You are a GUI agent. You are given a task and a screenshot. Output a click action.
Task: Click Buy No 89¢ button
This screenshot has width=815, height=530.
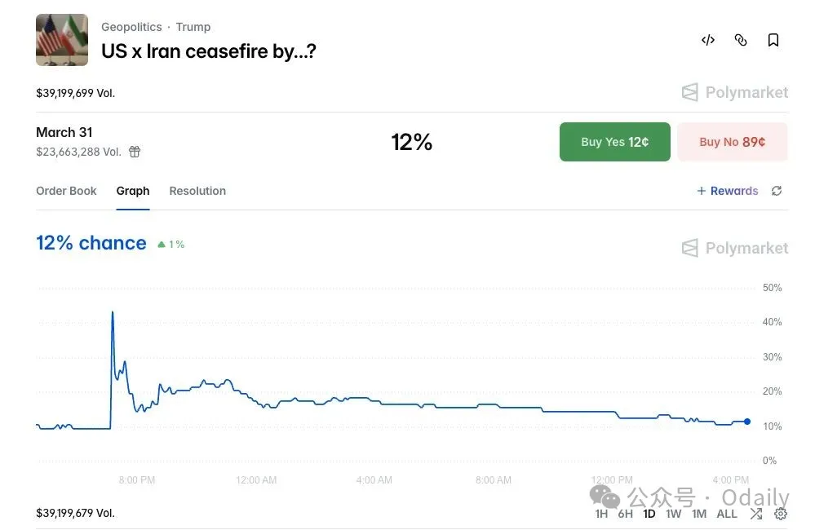tap(732, 142)
